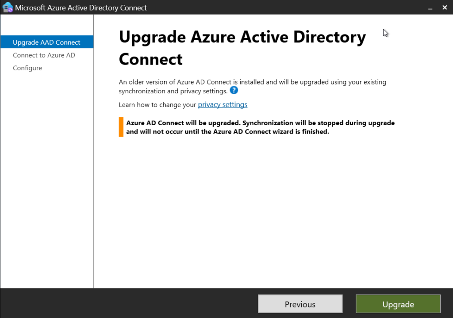Viewport: 453px width, 318px height.
Task: Click the Azure AD Connect logo in title bar
Action: (x=7, y=7)
